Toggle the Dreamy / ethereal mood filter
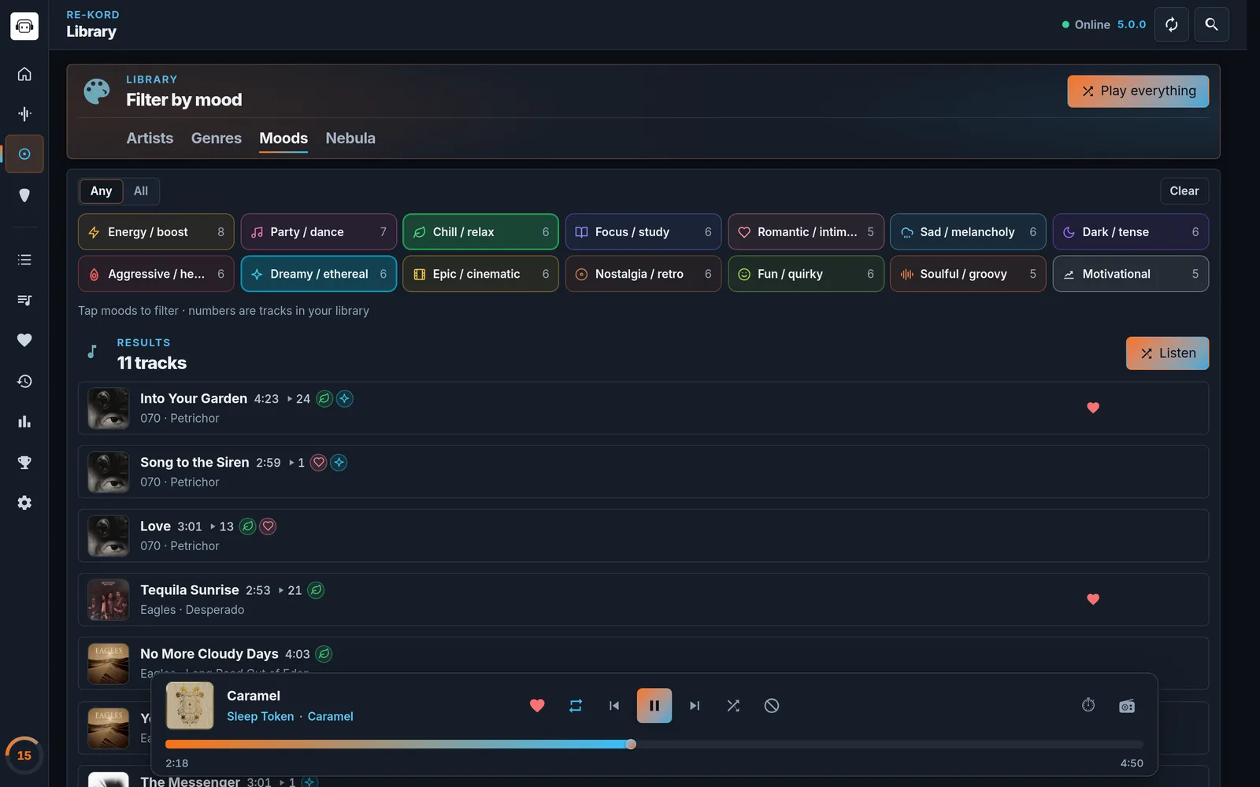Screen dimensions: 1260x787 tap(318, 274)
